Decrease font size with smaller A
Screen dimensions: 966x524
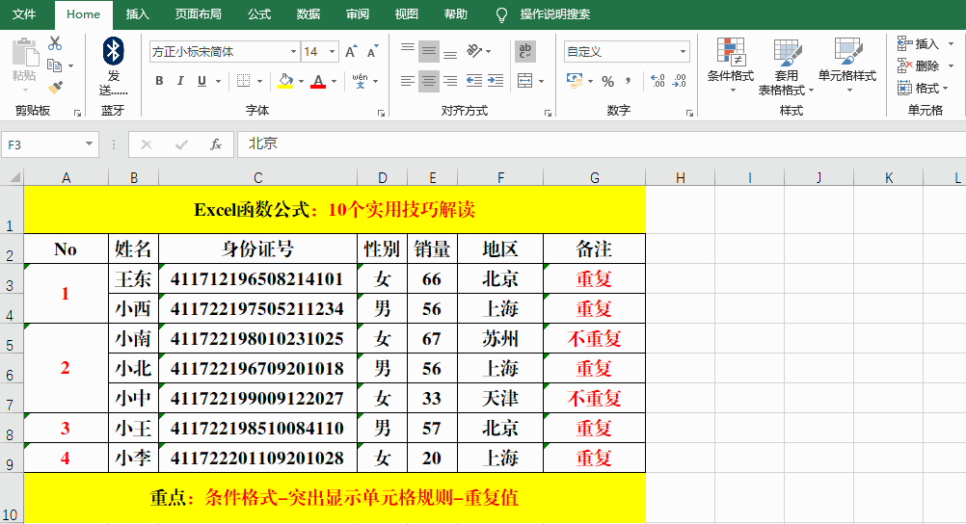click(373, 52)
